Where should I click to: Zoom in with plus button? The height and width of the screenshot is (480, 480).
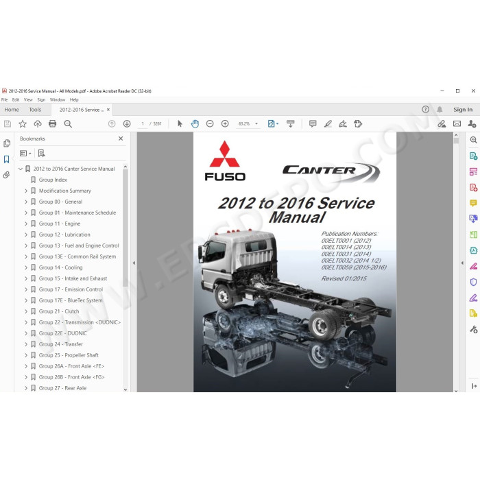point(225,123)
